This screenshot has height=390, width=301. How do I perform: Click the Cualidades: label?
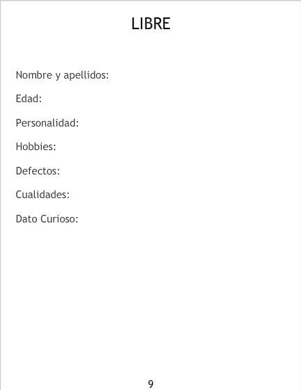[x=43, y=195]
